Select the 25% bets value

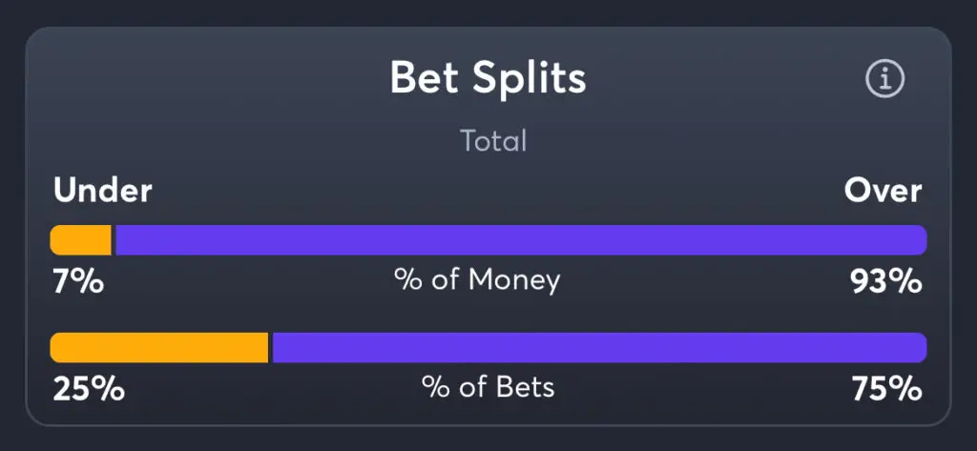tap(89, 389)
